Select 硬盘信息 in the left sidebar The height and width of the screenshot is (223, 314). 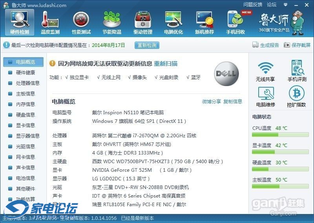25,115
